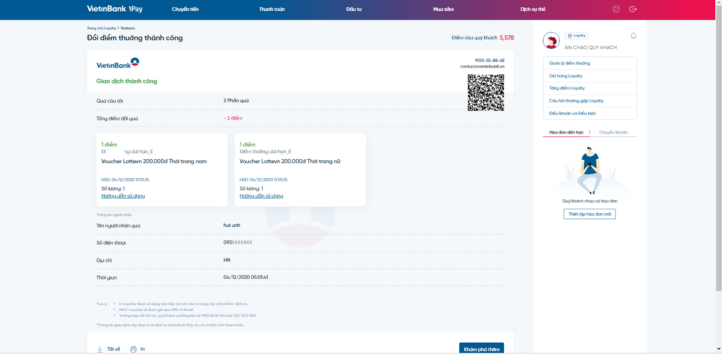Click the scrollbar down arrow

pos(719,349)
